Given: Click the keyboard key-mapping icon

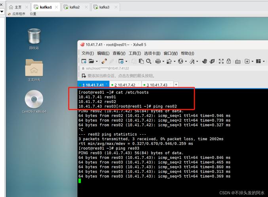Looking at the screenshot, I should point(238,61).
